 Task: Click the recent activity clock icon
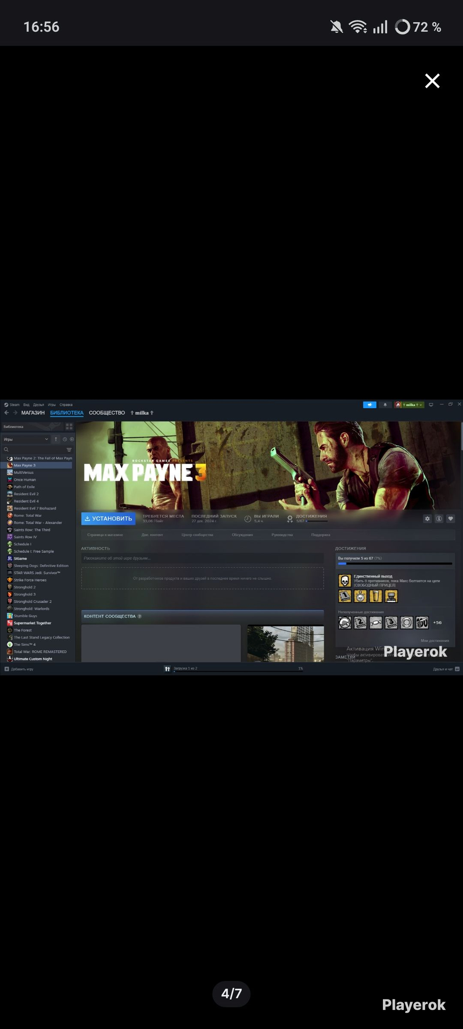pyautogui.click(x=65, y=439)
